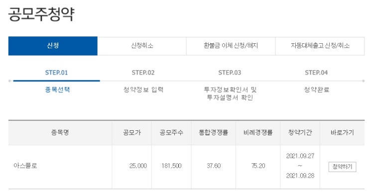
Task: Select the 신청 tab
Action: pos(53,46)
